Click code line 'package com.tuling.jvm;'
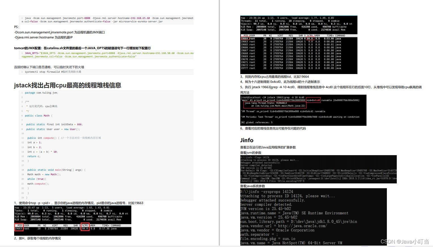 41,93
